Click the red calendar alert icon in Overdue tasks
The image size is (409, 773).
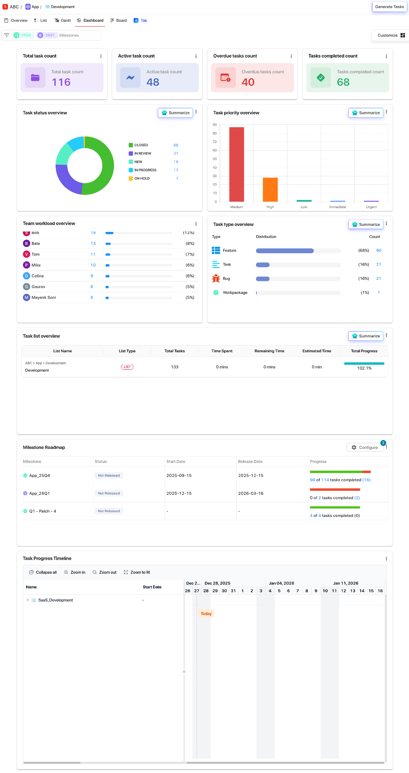pos(225,78)
